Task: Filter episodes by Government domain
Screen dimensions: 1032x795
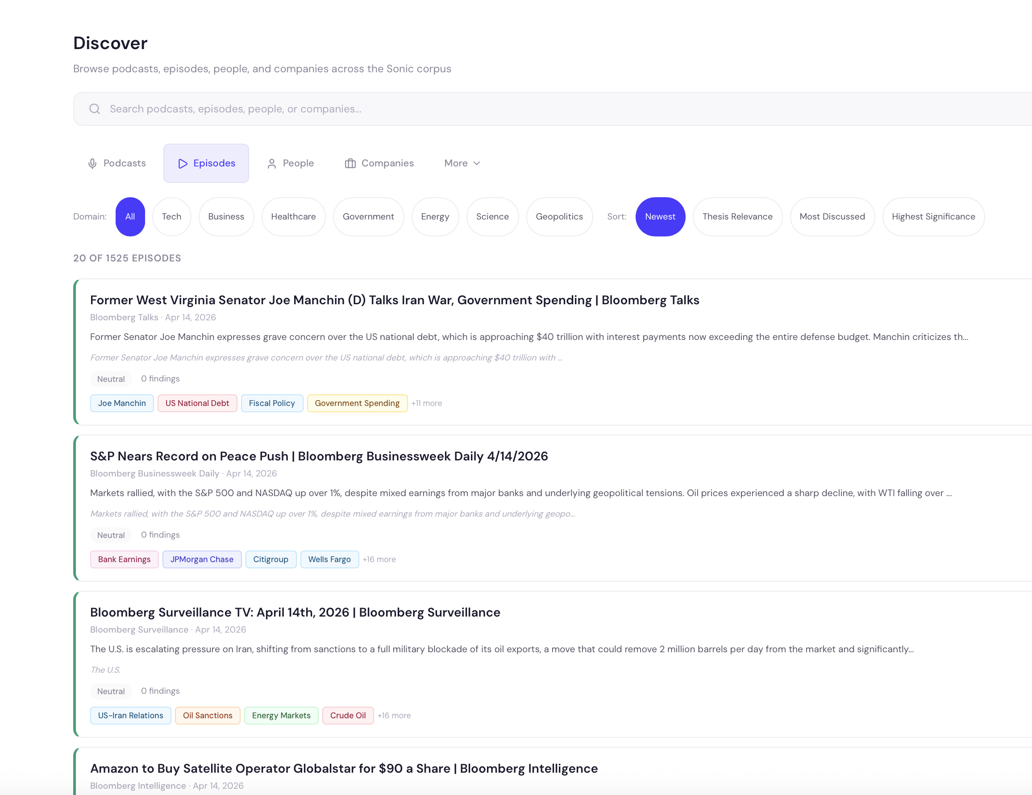Action: (x=369, y=217)
